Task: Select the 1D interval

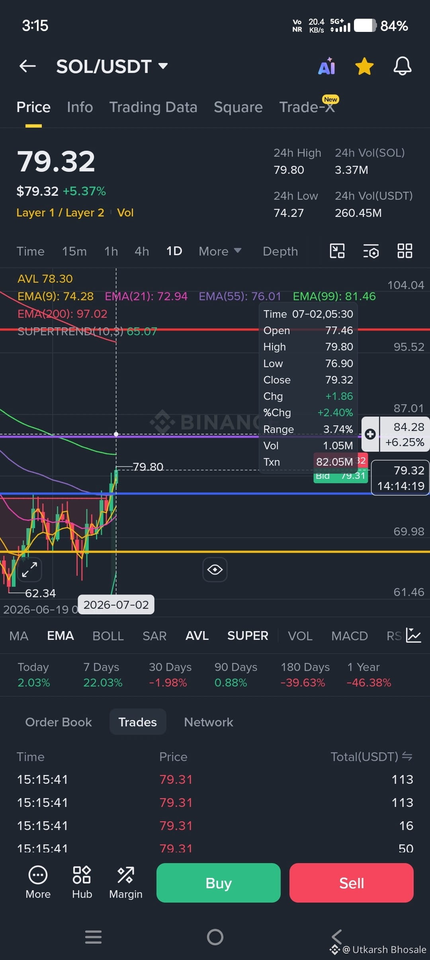Action: tap(174, 251)
